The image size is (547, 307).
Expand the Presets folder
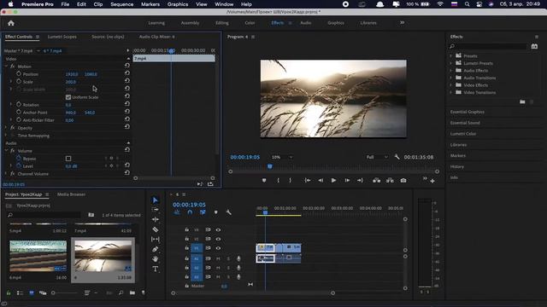[x=450, y=55]
